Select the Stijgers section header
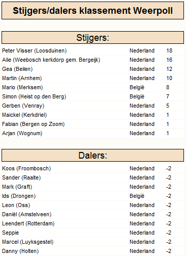186x256 pixels. coord(92,37)
